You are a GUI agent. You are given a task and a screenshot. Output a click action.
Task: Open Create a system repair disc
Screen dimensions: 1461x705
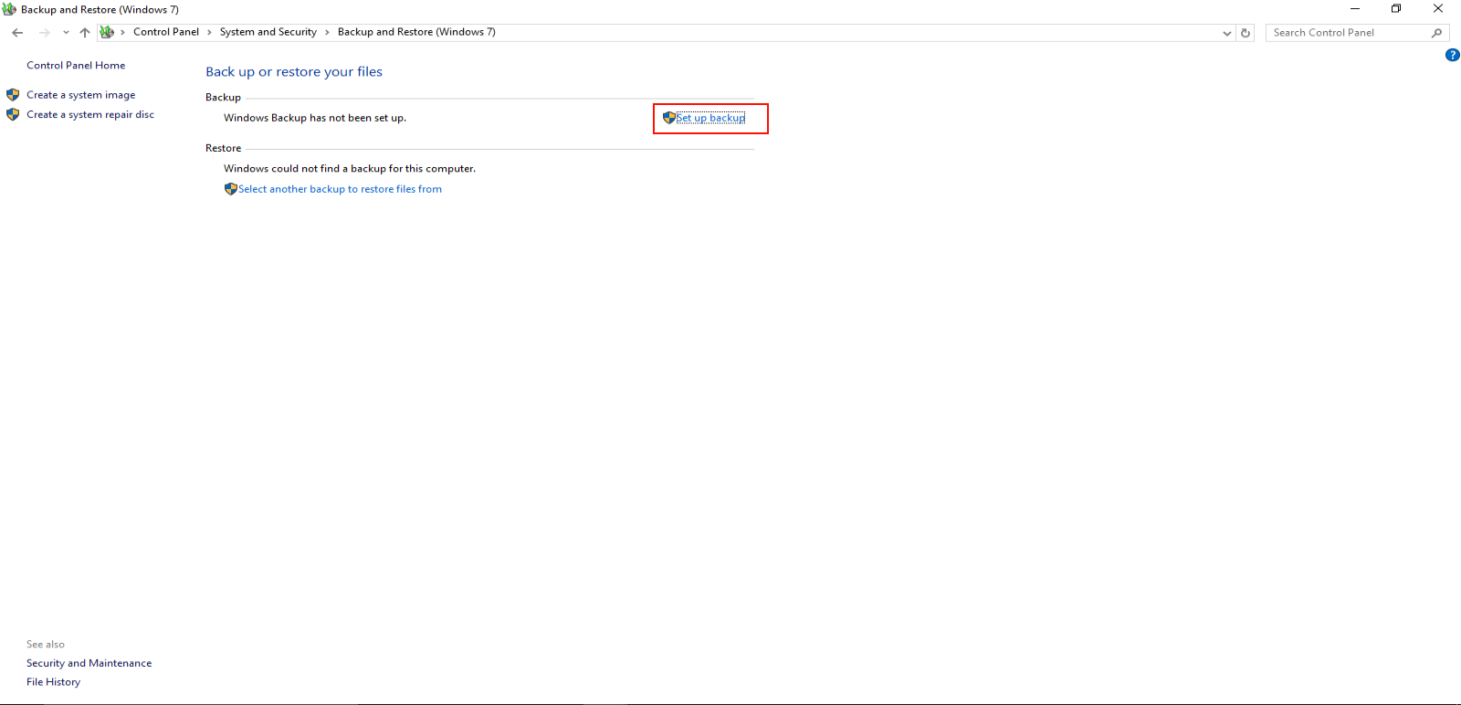point(90,115)
